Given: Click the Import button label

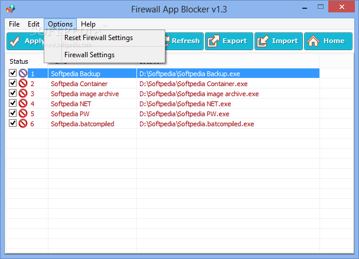Looking at the screenshot, I should (x=285, y=41).
